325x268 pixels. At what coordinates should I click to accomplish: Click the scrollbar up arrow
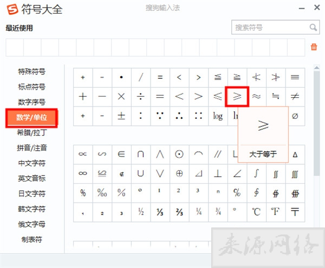point(316,68)
